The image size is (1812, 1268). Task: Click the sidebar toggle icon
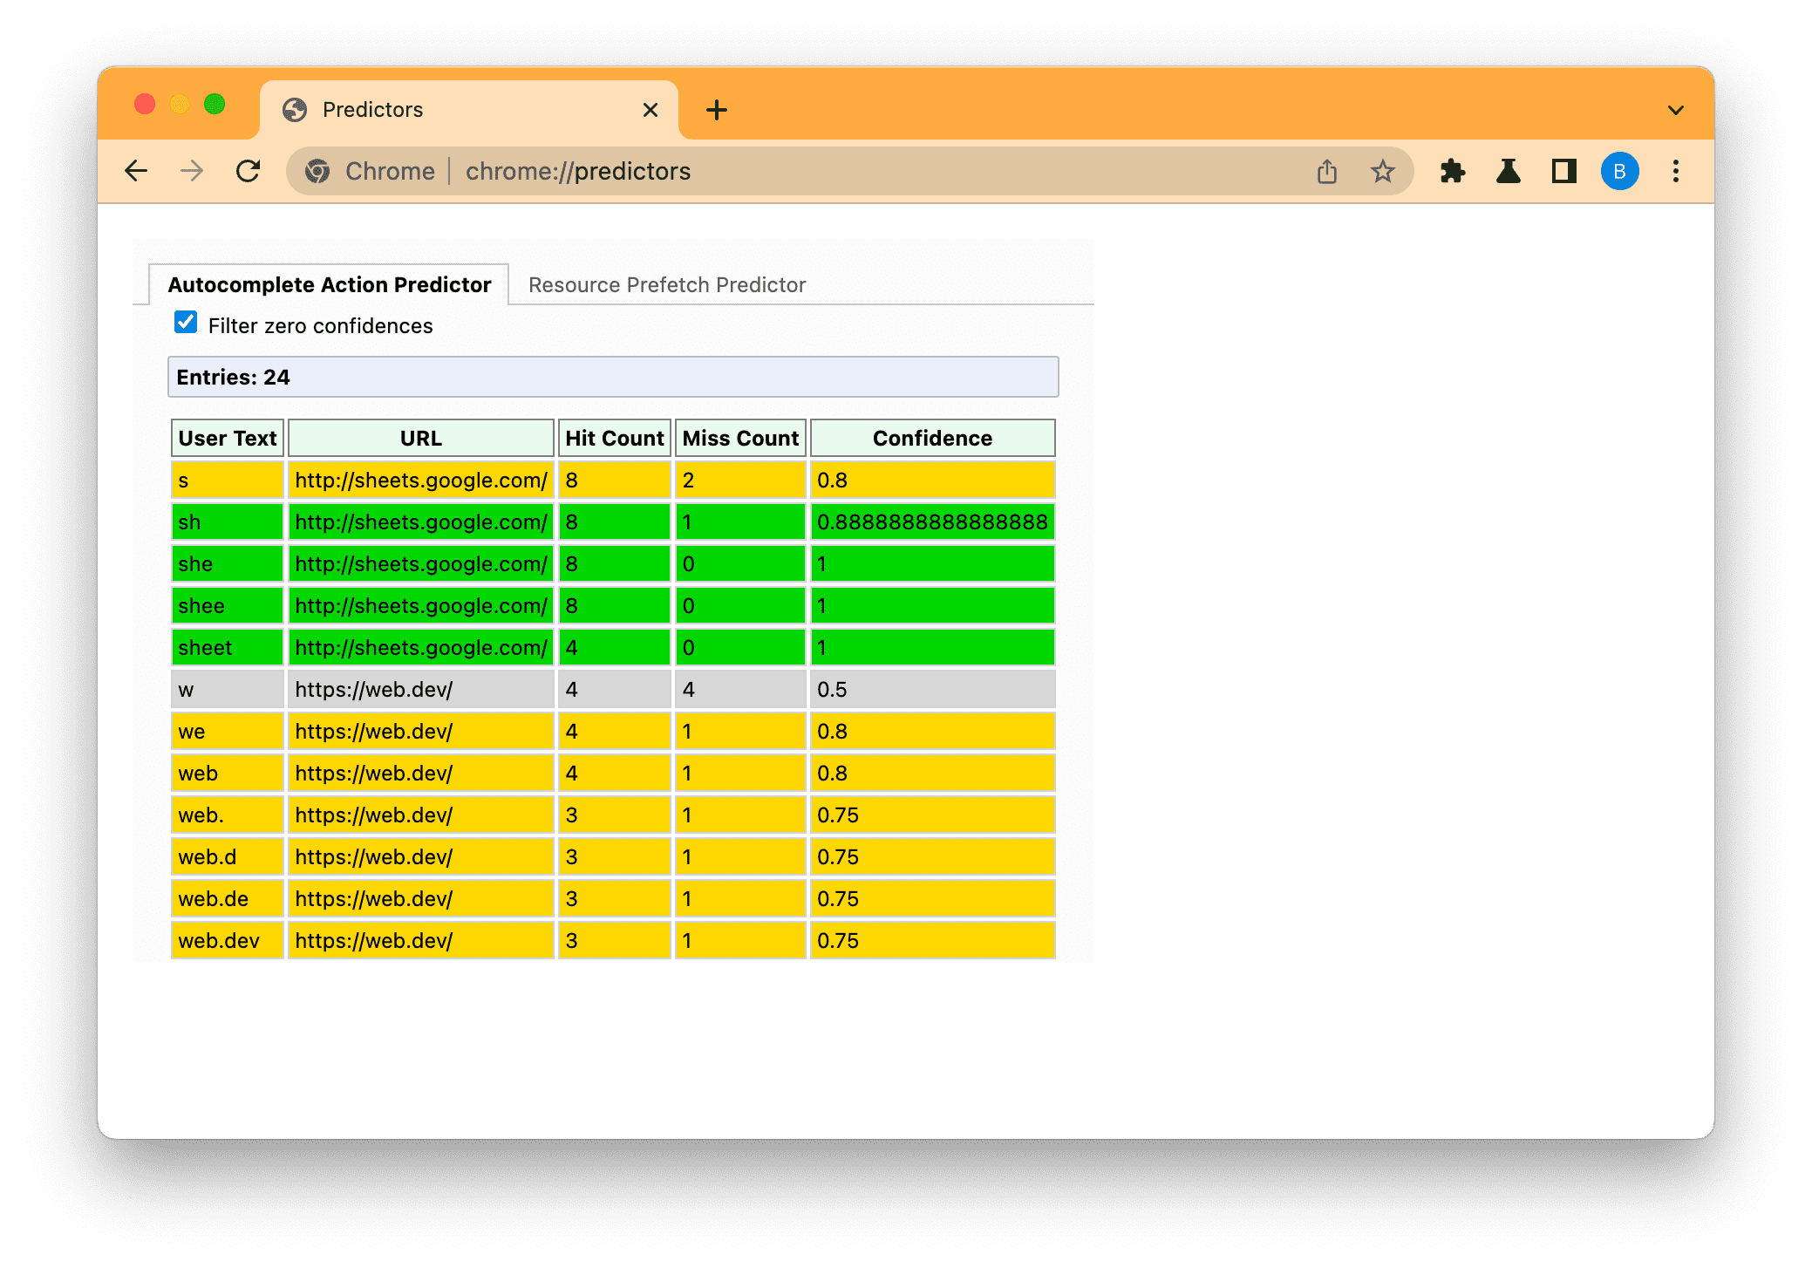[x=1562, y=172]
